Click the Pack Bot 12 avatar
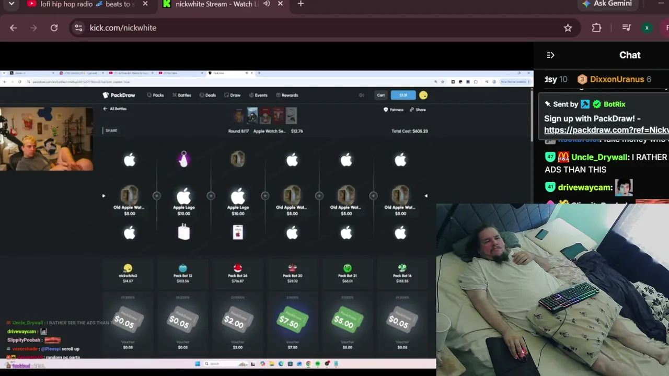Image resolution: width=669 pixels, height=376 pixels. (x=183, y=268)
